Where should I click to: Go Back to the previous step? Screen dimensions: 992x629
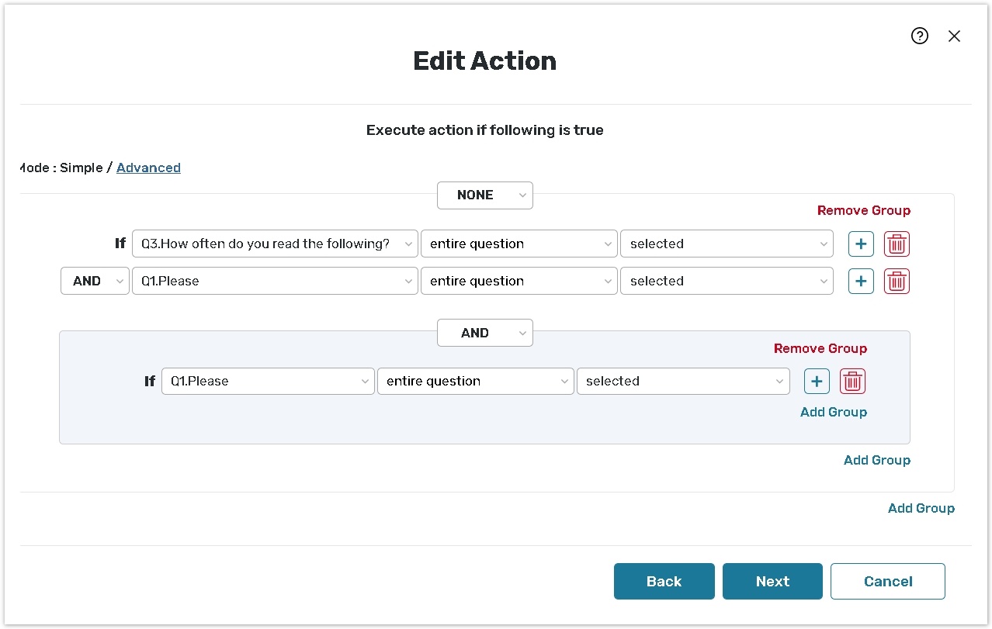664,581
